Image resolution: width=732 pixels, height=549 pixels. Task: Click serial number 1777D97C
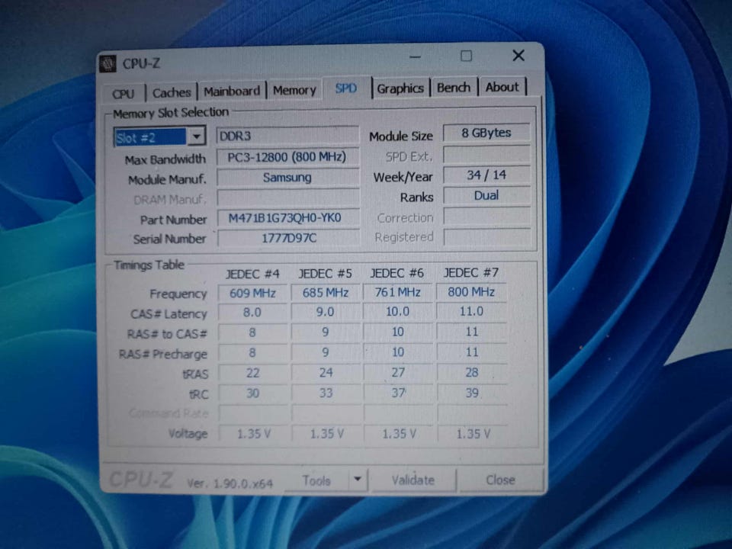288,238
